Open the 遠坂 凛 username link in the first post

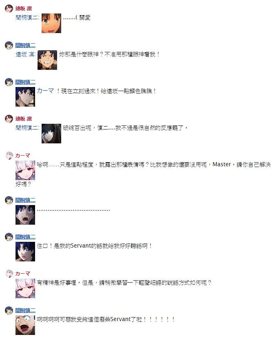coord(24,9)
